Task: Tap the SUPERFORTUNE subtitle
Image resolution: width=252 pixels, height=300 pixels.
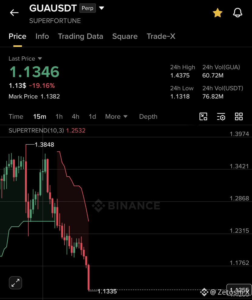Action: pos(55,21)
